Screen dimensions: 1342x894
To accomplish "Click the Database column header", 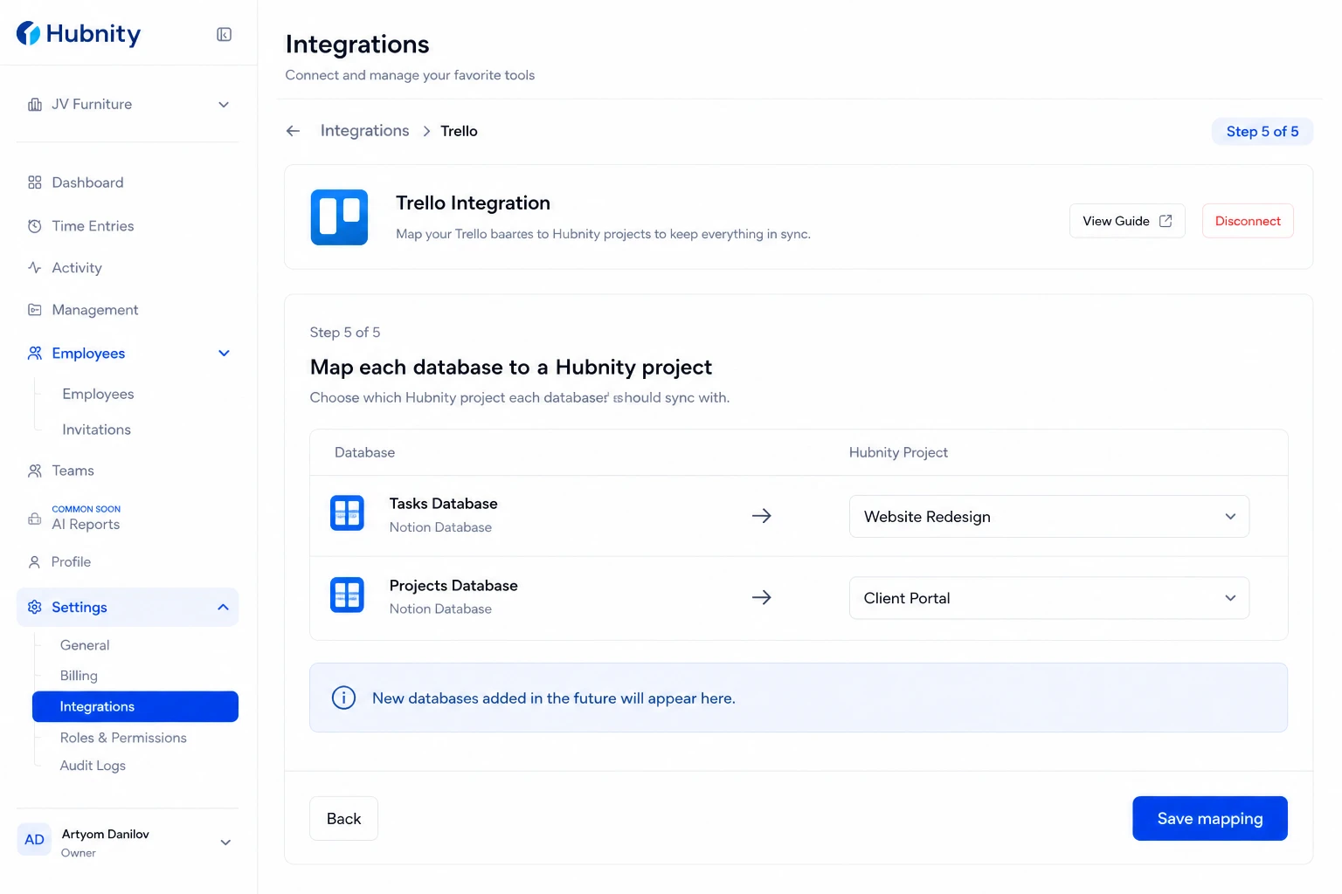I will tap(364, 452).
